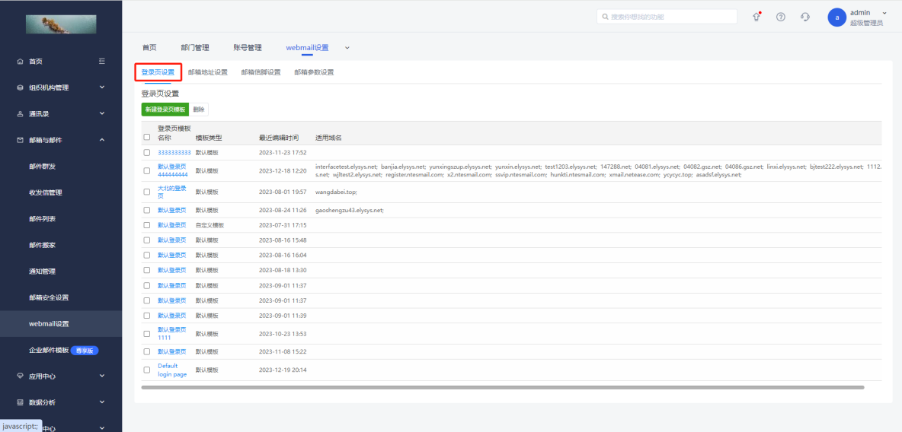Expand 数据分析 with its chevron
This screenshot has height=432, width=902.
pyautogui.click(x=102, y=402)
